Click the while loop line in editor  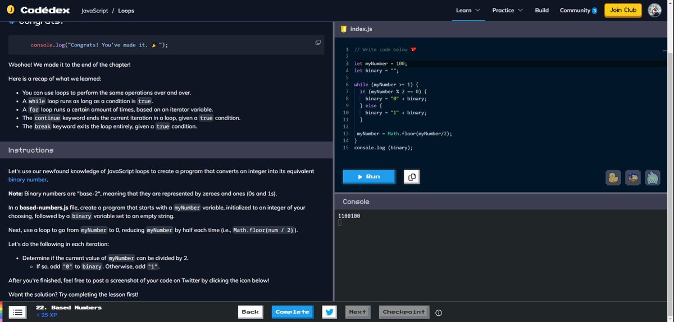click(x=386, y=85)
